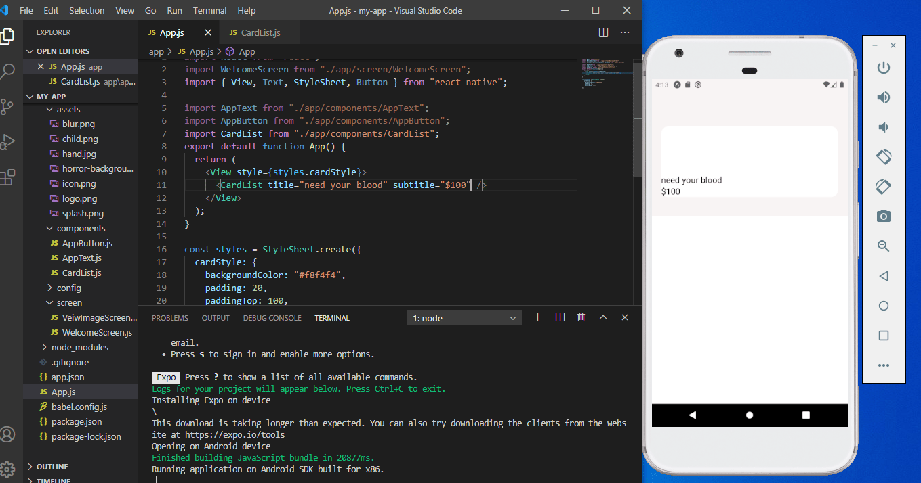Collapse the MY-APP folder section

tap(81, 97)
